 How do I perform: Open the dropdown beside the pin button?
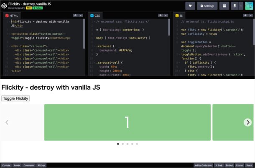(x=241, y=6)
